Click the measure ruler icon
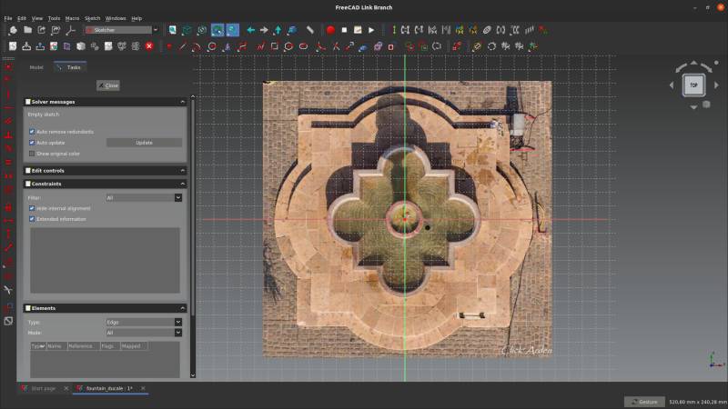Screen dimensions: 728x409 coord(310,30)
